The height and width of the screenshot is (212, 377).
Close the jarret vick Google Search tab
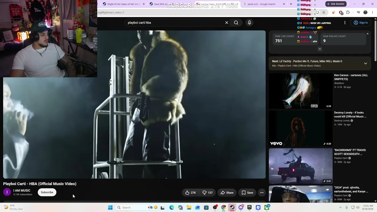(x=284, y=4)
